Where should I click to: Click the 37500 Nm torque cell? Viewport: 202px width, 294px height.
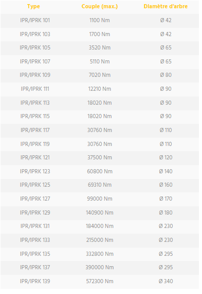[x=100, y=158]
